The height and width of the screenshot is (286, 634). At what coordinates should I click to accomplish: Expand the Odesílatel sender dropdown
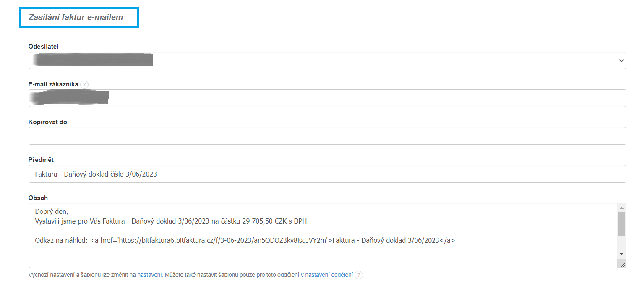coord(621,61)
